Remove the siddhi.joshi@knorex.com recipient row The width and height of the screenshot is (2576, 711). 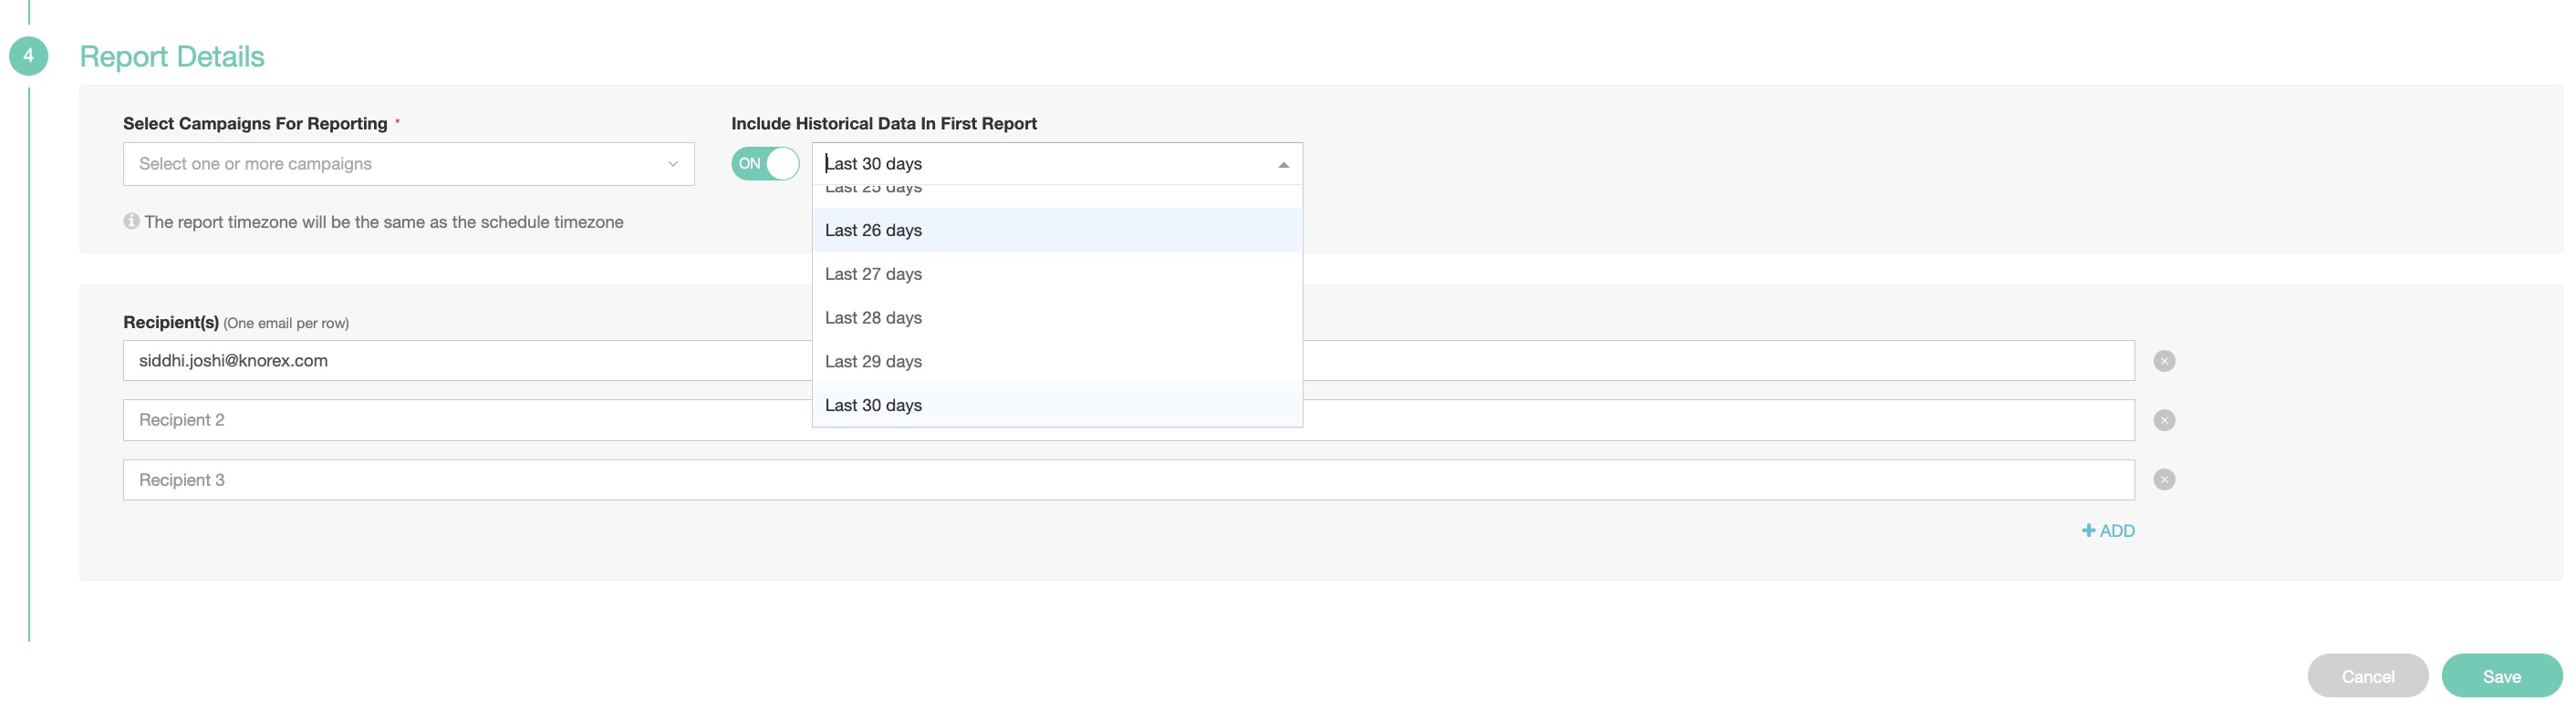[2163, 360]
